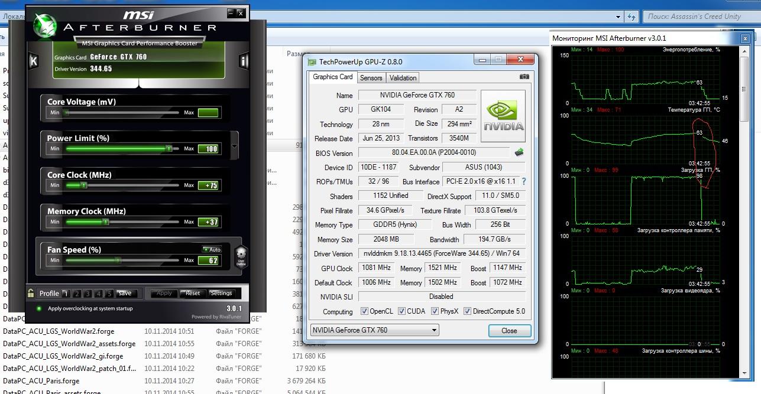
Task: Click the NVIDIA logo in GPU-Z
Action: click(503, 116)
